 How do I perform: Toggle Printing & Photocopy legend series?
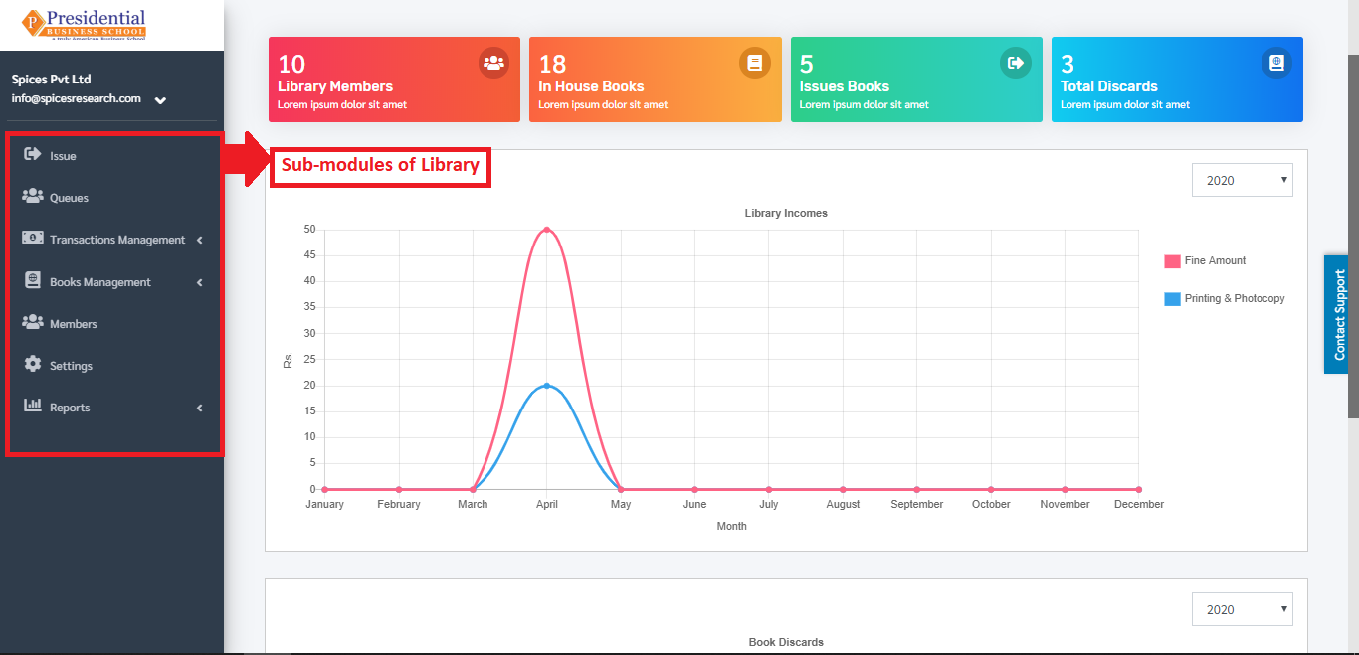pos(1225,298)
